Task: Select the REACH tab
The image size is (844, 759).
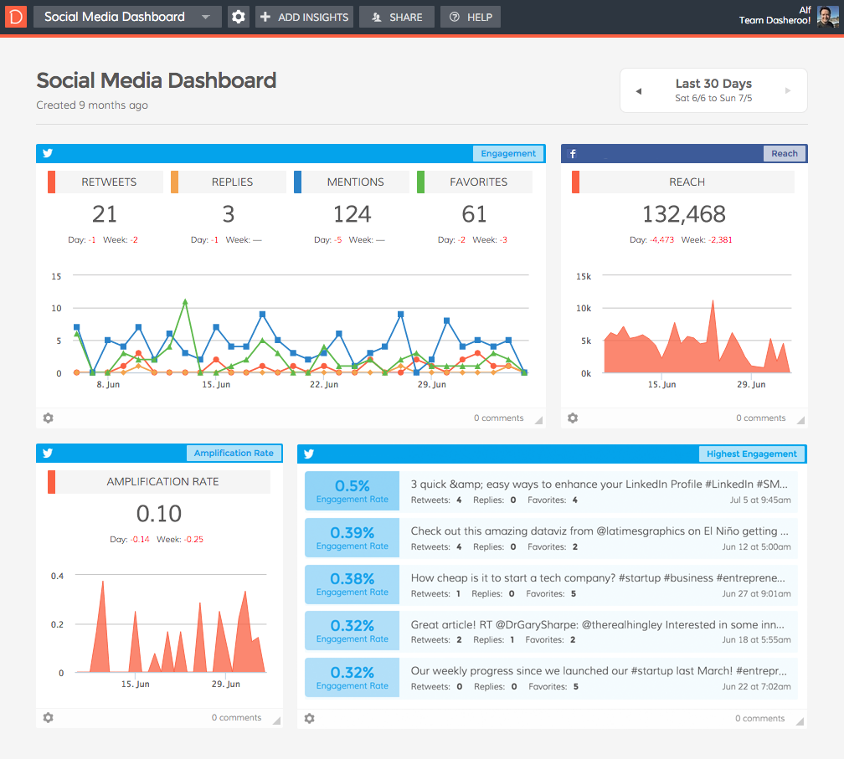Action: pyautogui.click(x=687, y=182)
